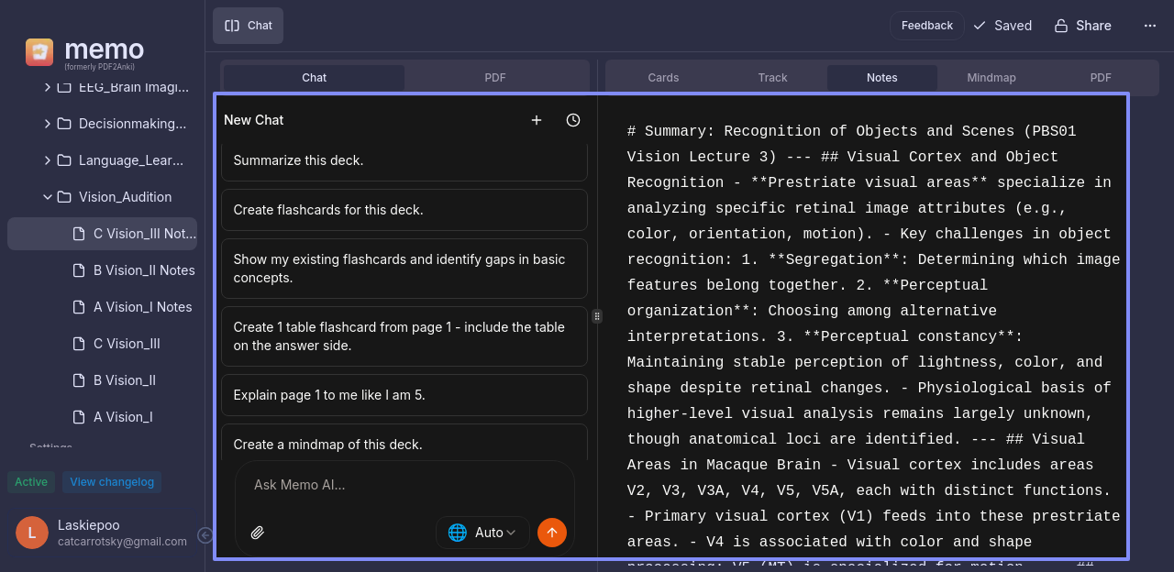Click the memo logo icon

pyautogui.click(x=39, y=52)
